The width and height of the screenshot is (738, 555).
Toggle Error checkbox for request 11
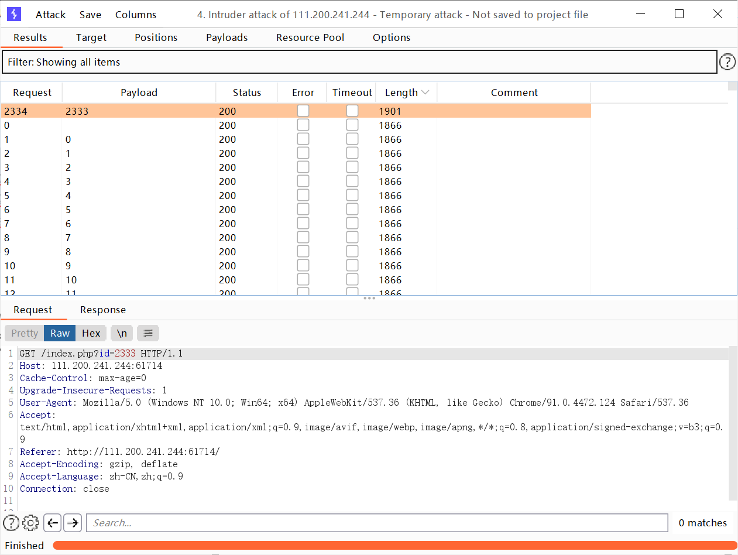[303, 279]
